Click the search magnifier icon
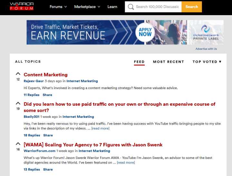 coord(130,7)
